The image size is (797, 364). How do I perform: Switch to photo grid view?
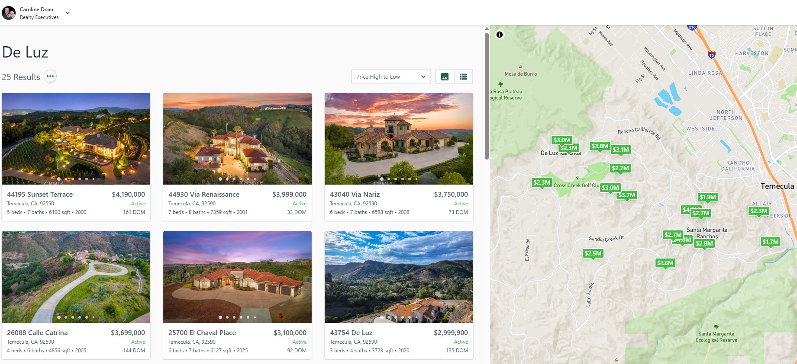(x=445, y=77)
